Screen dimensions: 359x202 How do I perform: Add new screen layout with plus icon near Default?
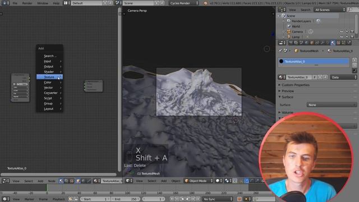[105, 3]
